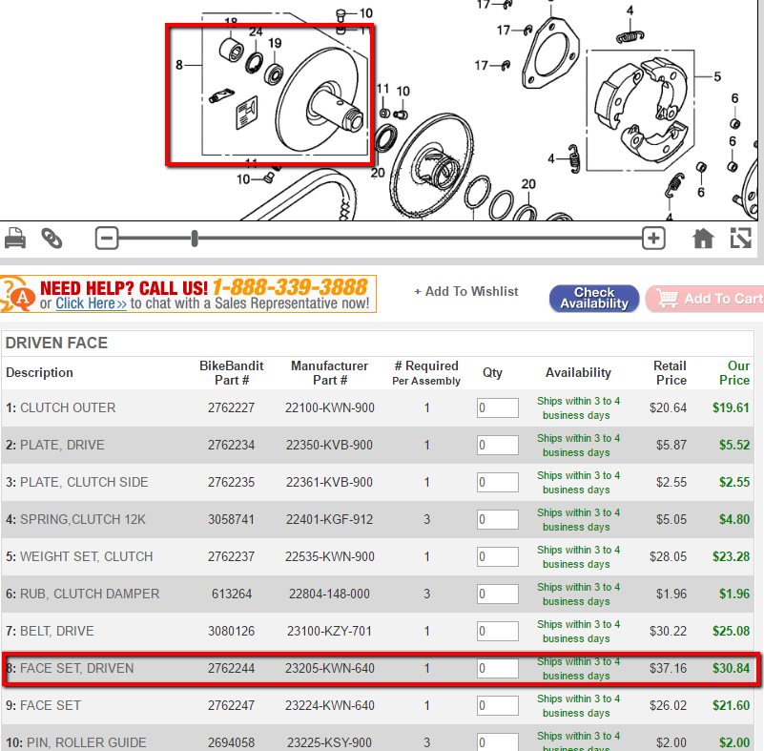Screen dimensions: 764x751
Task: Click quantity field for FACE SET, DRIVEN
Action: (498, 668)
